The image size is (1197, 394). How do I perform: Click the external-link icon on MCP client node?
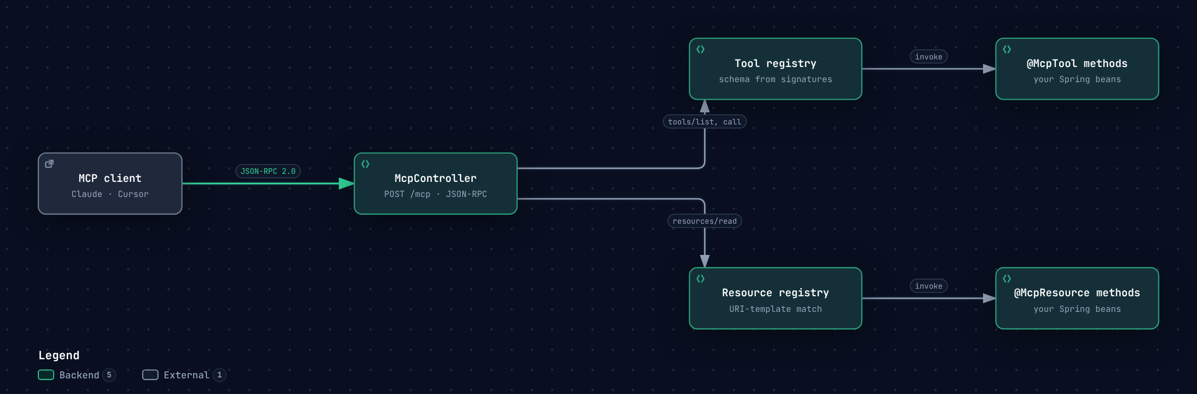click(49, 164)
